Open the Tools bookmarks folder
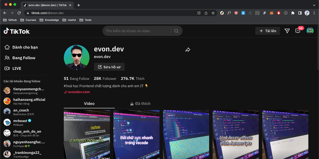Viewport: 319px width, 159px height. (85, 20)
